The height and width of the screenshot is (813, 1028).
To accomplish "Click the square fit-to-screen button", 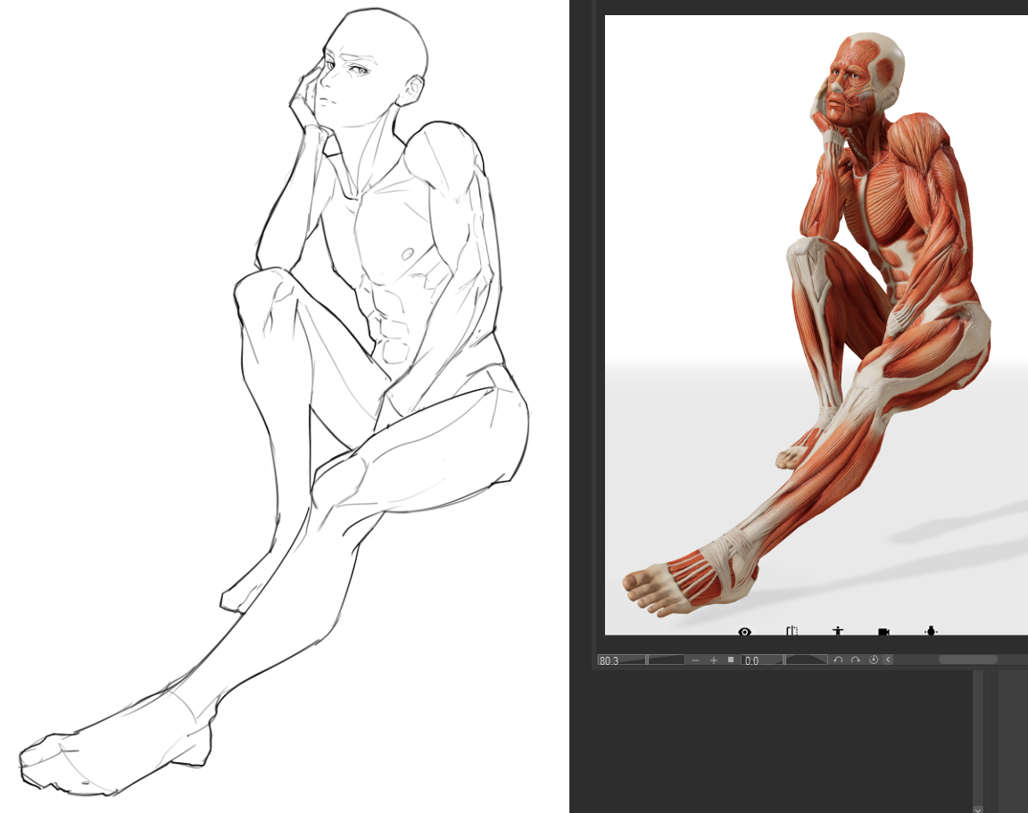I will click(731, 660).
